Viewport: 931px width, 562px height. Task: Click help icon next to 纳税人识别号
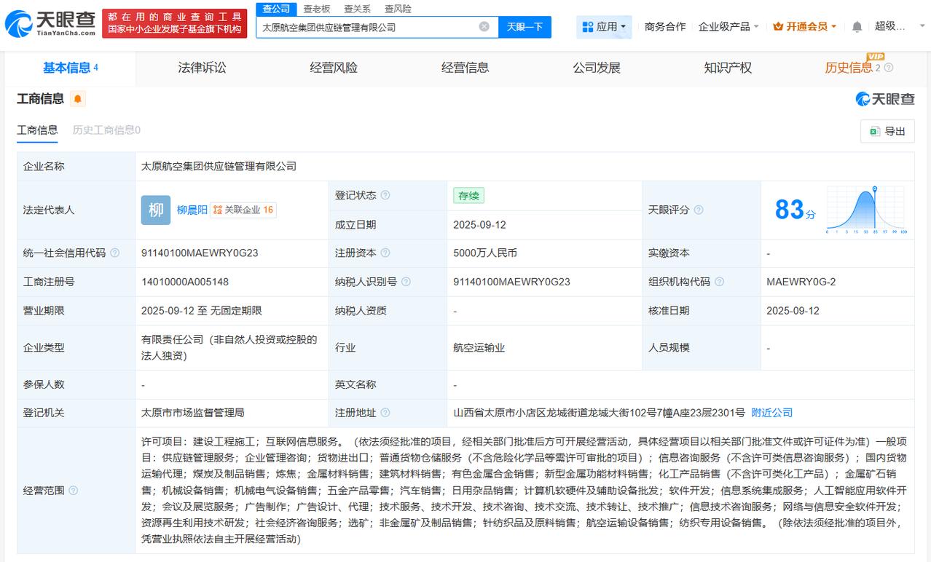(406, 282)
